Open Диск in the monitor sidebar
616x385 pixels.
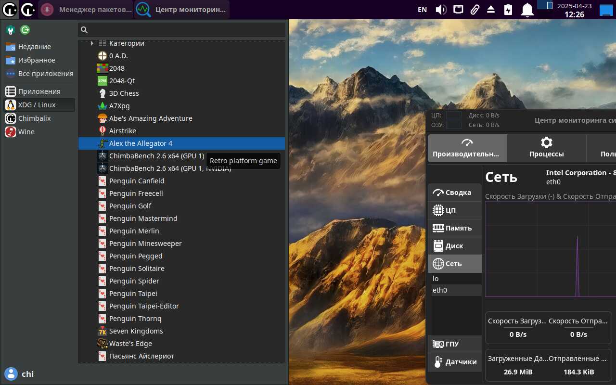coord(455,246)
